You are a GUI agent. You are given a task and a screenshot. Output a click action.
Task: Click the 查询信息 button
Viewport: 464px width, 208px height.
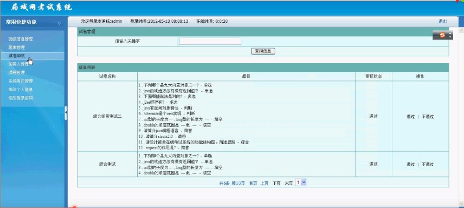263,51
